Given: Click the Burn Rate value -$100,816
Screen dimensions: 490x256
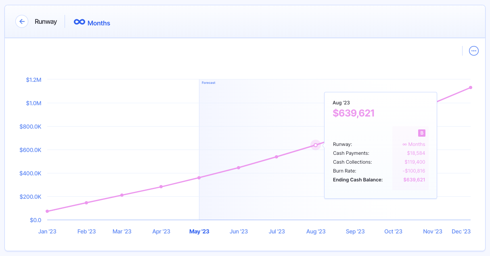Looking at the screenshot, I should [x=413, y=171].
